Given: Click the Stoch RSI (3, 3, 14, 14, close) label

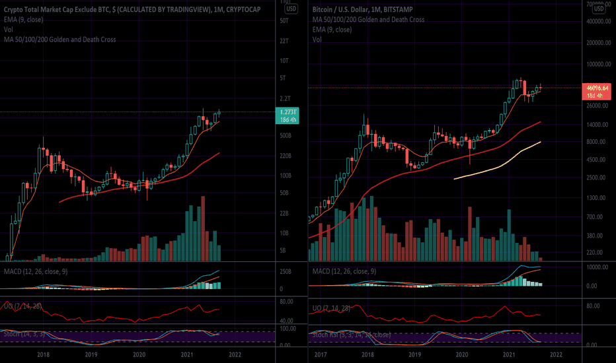Looking at the screenshot, I should (352, 335).
